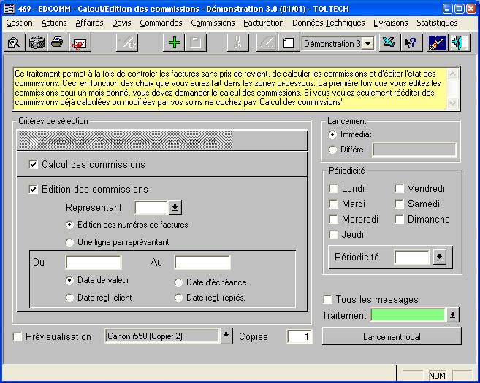The image size is (480, 383).
Task: Click the green plus add icon
Action: click(174, 43)
